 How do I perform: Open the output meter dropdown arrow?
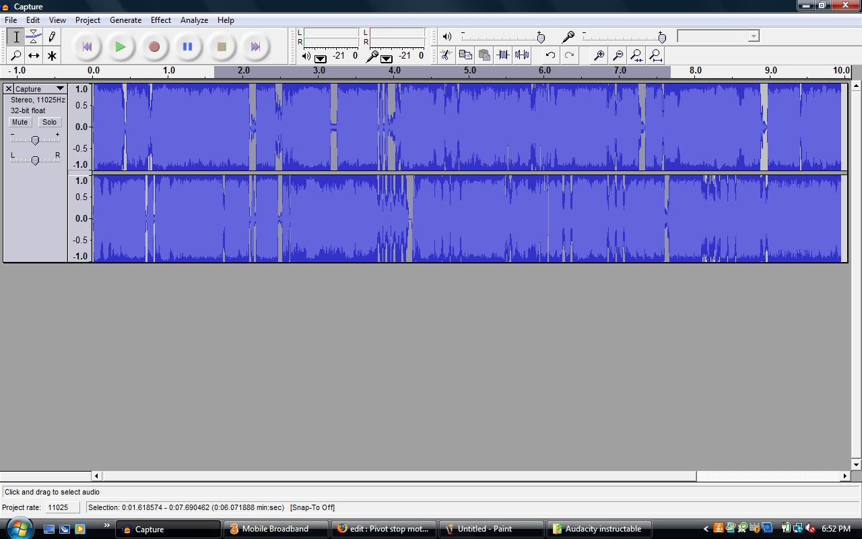(320, 59)
